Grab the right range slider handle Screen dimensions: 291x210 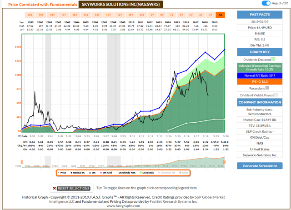[224, 162]
